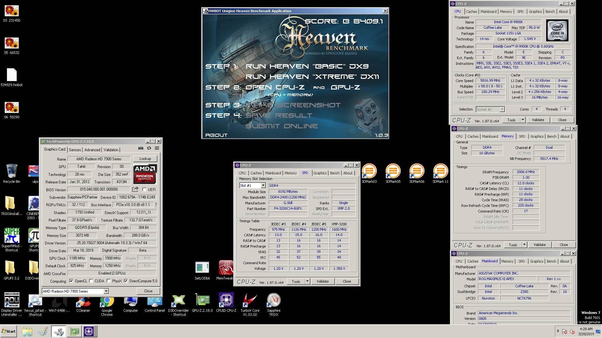Expand Tools dropdown arrow in CPU-Z CPU window
Viewport: 602px width, 338px height.
pos(523,120)
